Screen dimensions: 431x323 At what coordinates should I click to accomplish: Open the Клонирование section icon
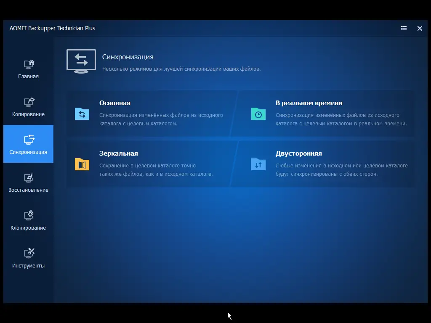[28, 214]
